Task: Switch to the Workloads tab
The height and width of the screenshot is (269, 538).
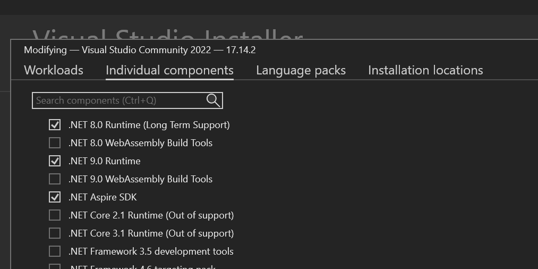Action: click(x=54, y=70)
